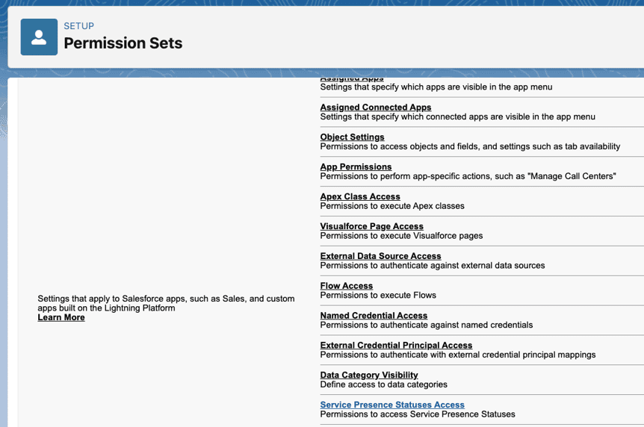Click Service Presence Statuses Access link
644x427 pixels.
(x=392, y=405)
